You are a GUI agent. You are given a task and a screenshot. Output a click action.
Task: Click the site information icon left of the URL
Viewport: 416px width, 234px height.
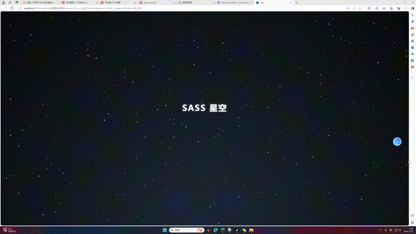point(20,8)
